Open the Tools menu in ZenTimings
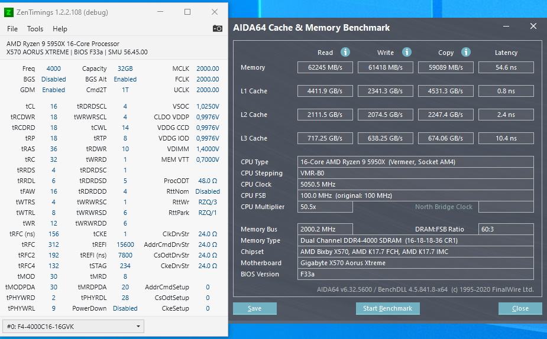The height and width of the screenshot is (339, 547). point(35,29)
